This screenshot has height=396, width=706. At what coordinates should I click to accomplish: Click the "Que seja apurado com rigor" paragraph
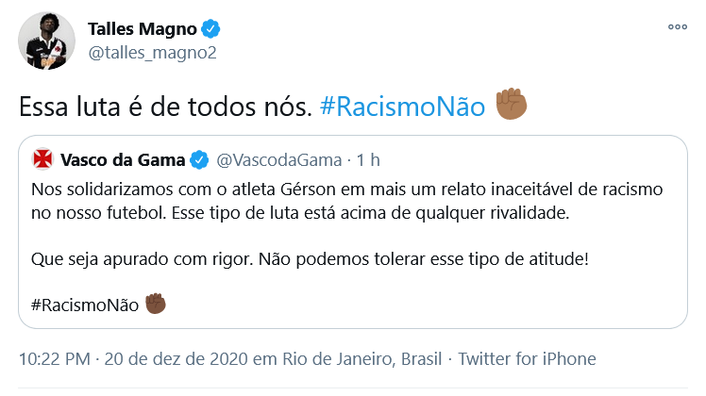(x=310, y=256)
